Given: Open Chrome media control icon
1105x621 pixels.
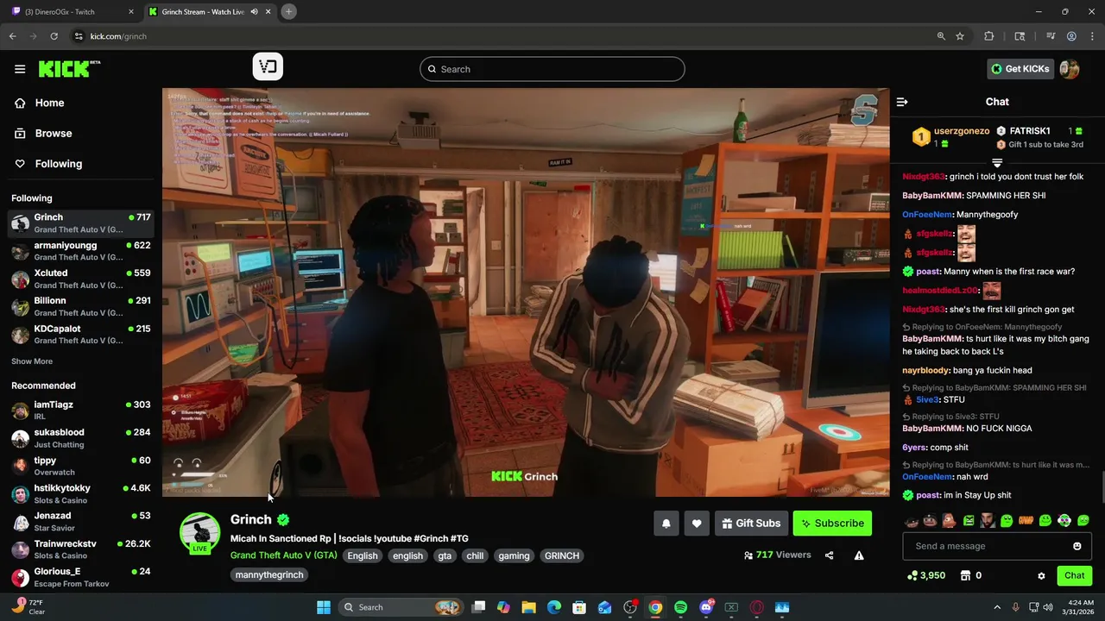Looking at the screenshot, I should tap(1051, 36).
